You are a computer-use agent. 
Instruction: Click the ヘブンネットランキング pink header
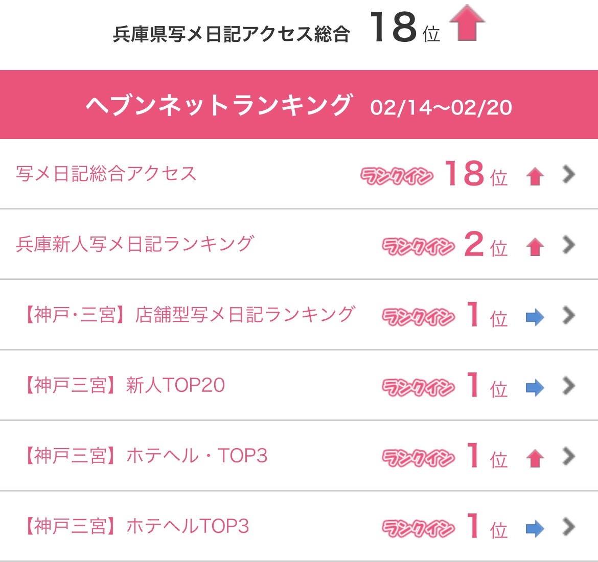pos(299,104)
